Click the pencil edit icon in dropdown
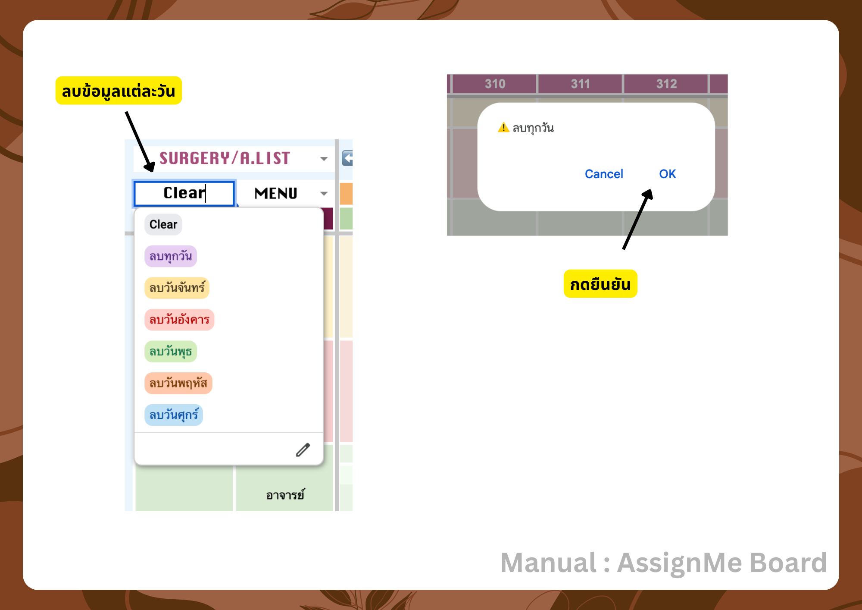The image size is (862, 610). (x=303, y=450)
